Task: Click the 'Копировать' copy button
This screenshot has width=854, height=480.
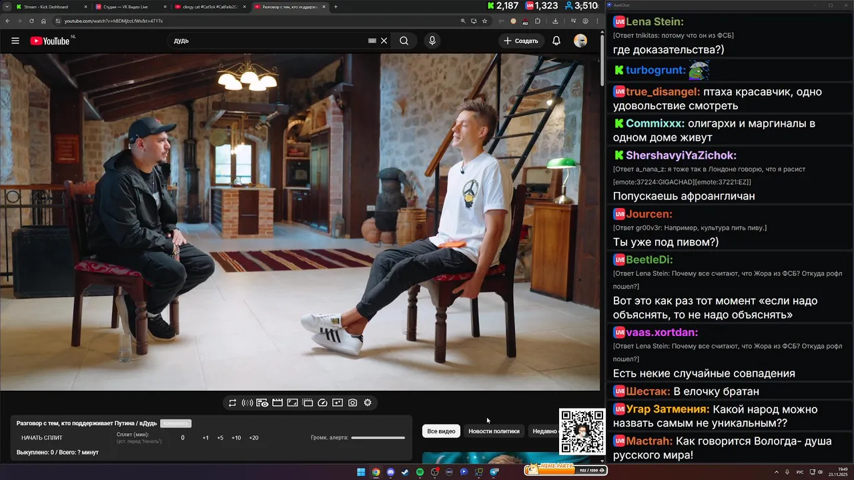Action: [175, 423]
